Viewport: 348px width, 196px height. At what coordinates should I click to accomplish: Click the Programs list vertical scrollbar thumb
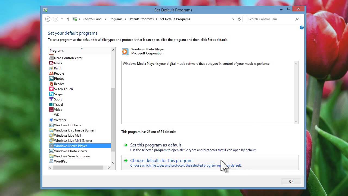[x=113, y=120]
